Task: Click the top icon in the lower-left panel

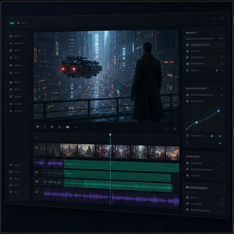Action: click(11, 165)
